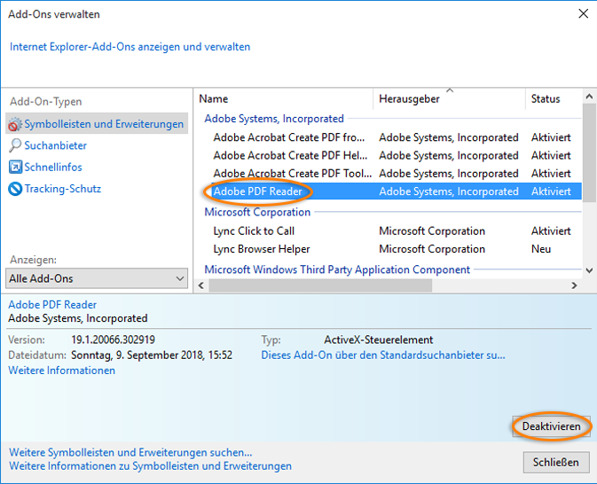Select Lync Click to Call add-on

[x=254, y=231]
